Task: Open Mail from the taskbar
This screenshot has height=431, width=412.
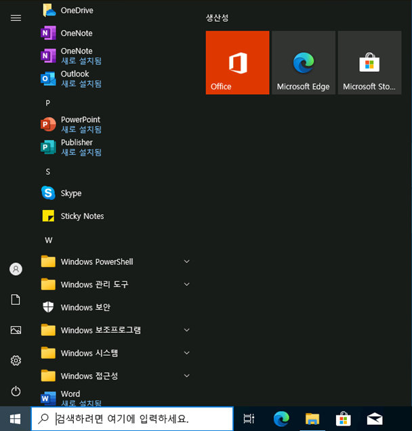Action: pyautogui.click(x=375, y=419)
